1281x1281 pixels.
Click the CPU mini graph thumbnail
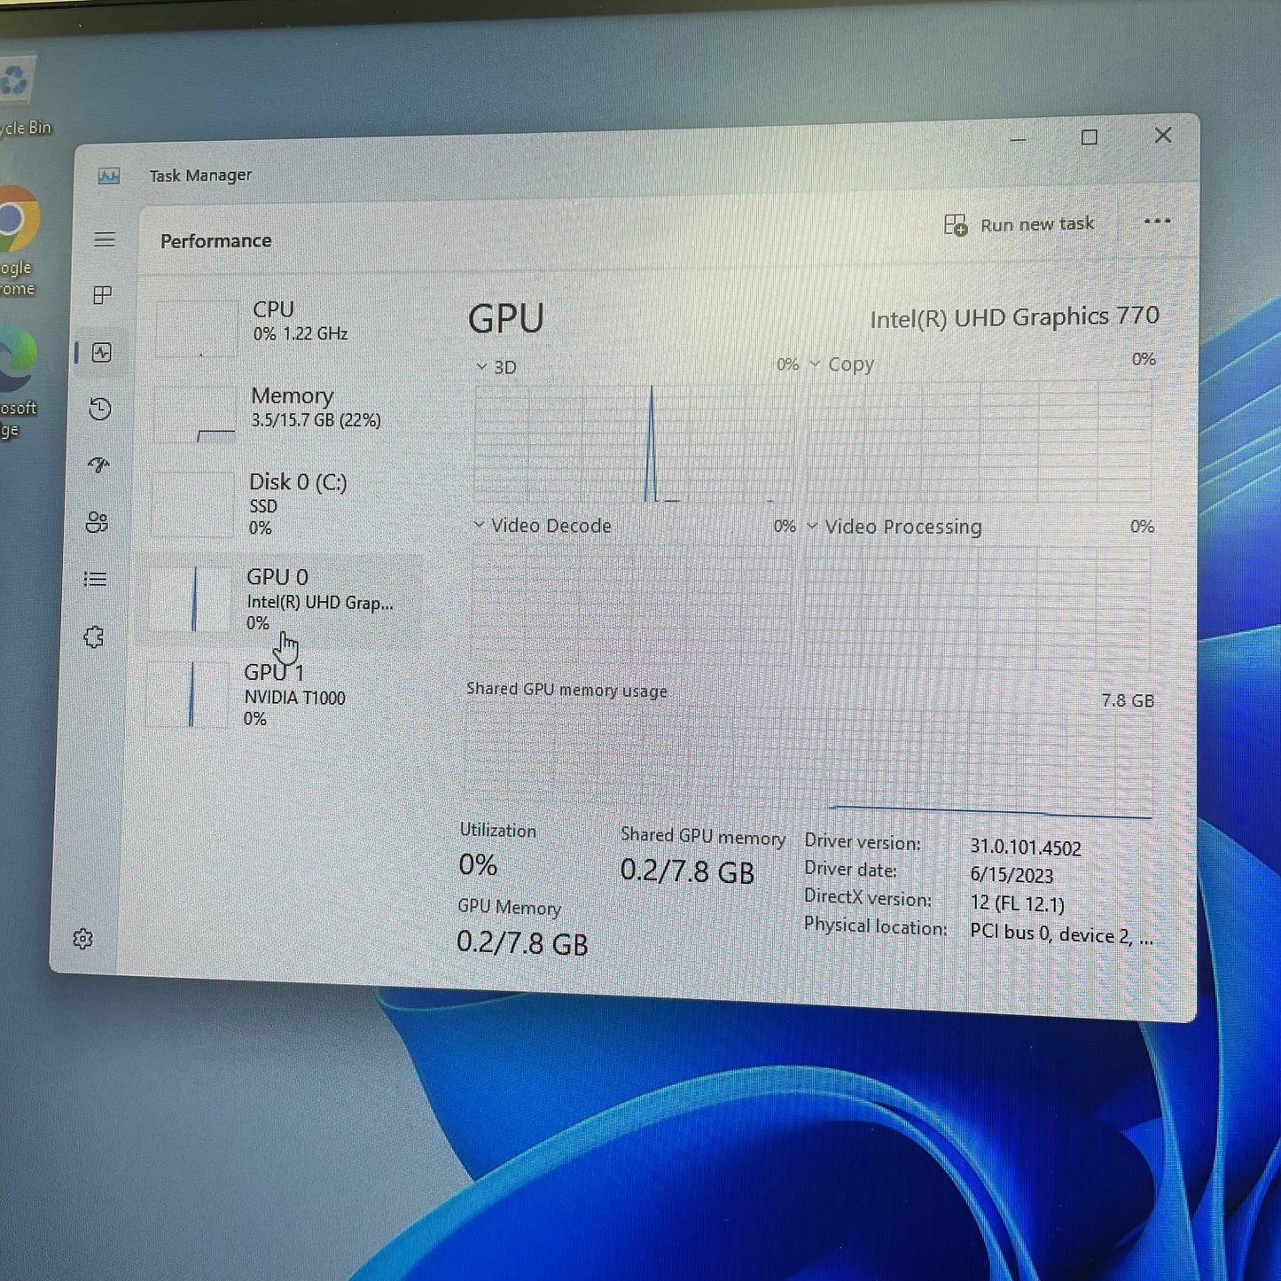coord(197,328)
